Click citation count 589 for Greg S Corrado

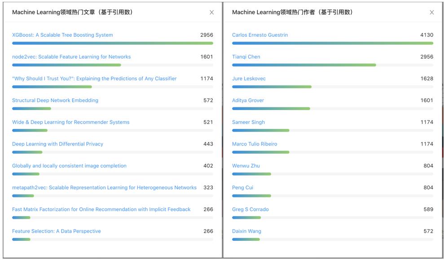pyautogui.click(x=428, y=209)
